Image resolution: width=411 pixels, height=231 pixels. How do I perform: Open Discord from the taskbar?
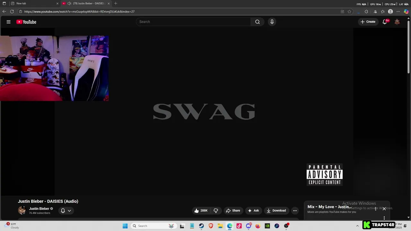coord(249,226)
